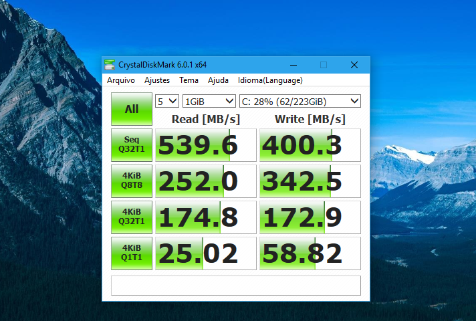Run all benchmarks with the All button
This screenshot has height=321, width=476.
[132, 109]
